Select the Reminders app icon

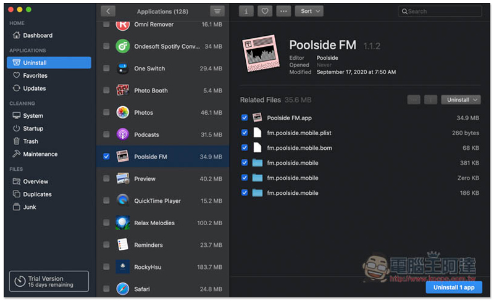pos(122,245)
